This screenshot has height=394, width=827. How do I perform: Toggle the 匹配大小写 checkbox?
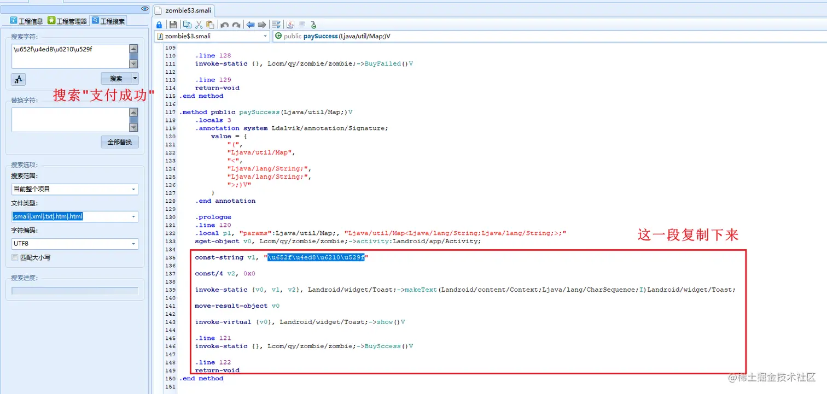[15, 257]
